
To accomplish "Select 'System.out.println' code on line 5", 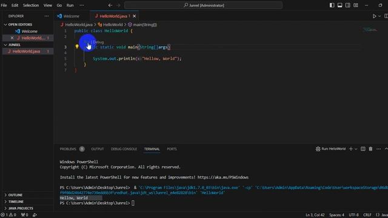I will click(x=114, y=59).
